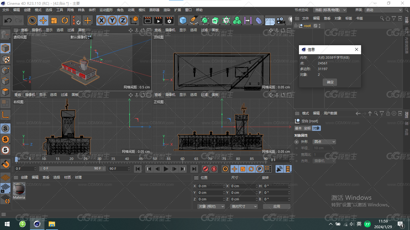Select the spline Pen tool

tap(194, 20)
